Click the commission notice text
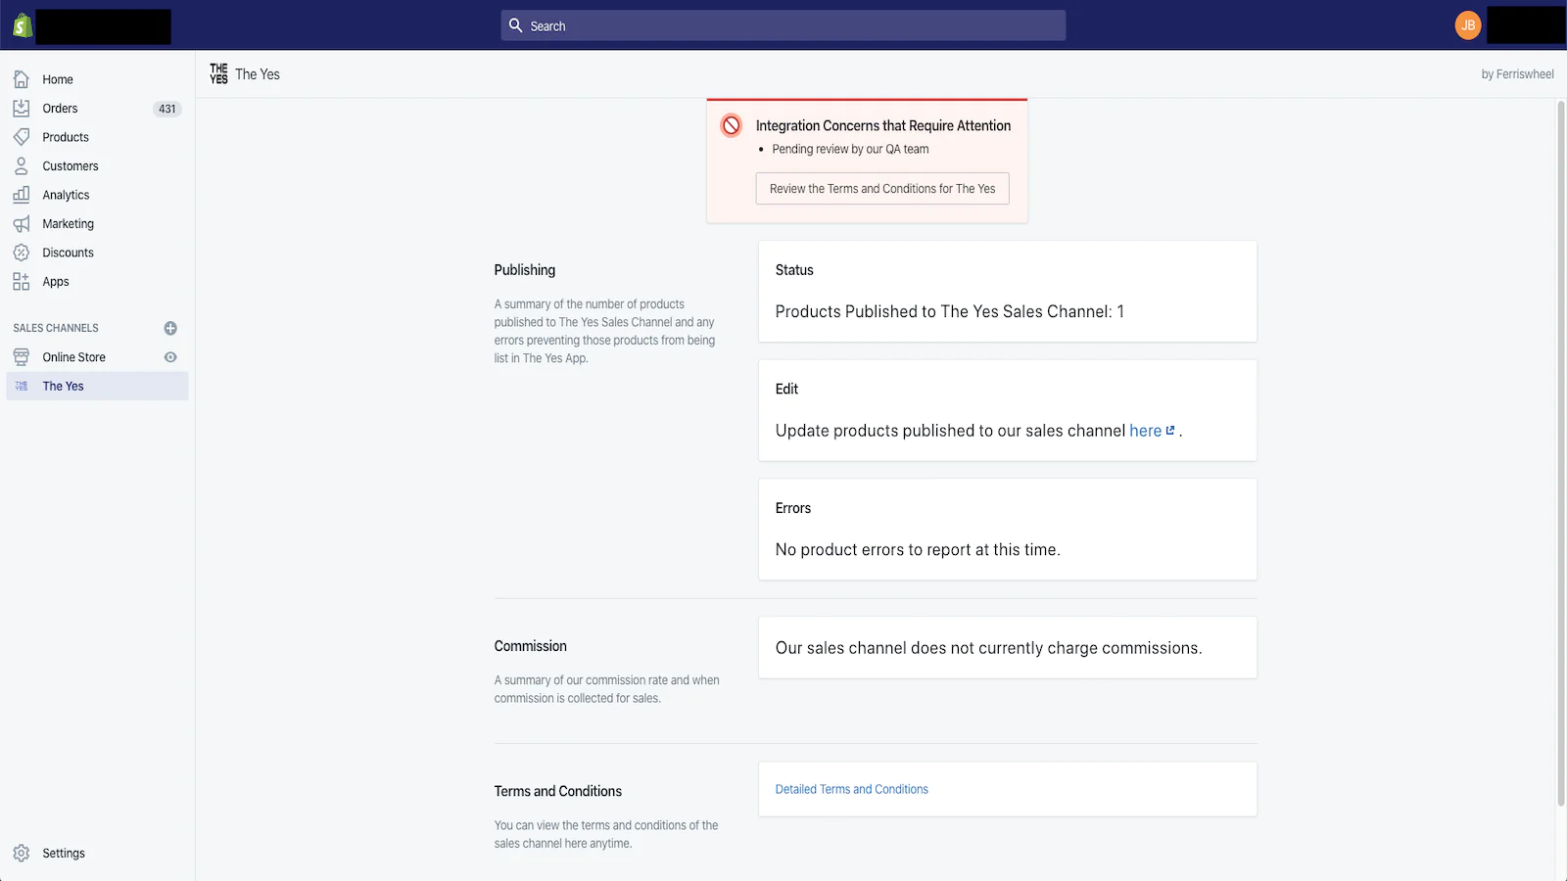The width and height of the screenshot is (1567, 881). (989, 648)
